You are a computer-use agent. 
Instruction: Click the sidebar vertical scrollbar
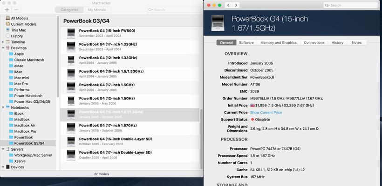pyautogui.click(x=58, y=56)
